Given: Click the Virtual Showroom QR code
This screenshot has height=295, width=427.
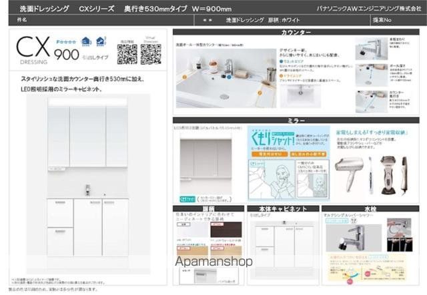Looking at the screenshot, I should [x=151, y=55].
